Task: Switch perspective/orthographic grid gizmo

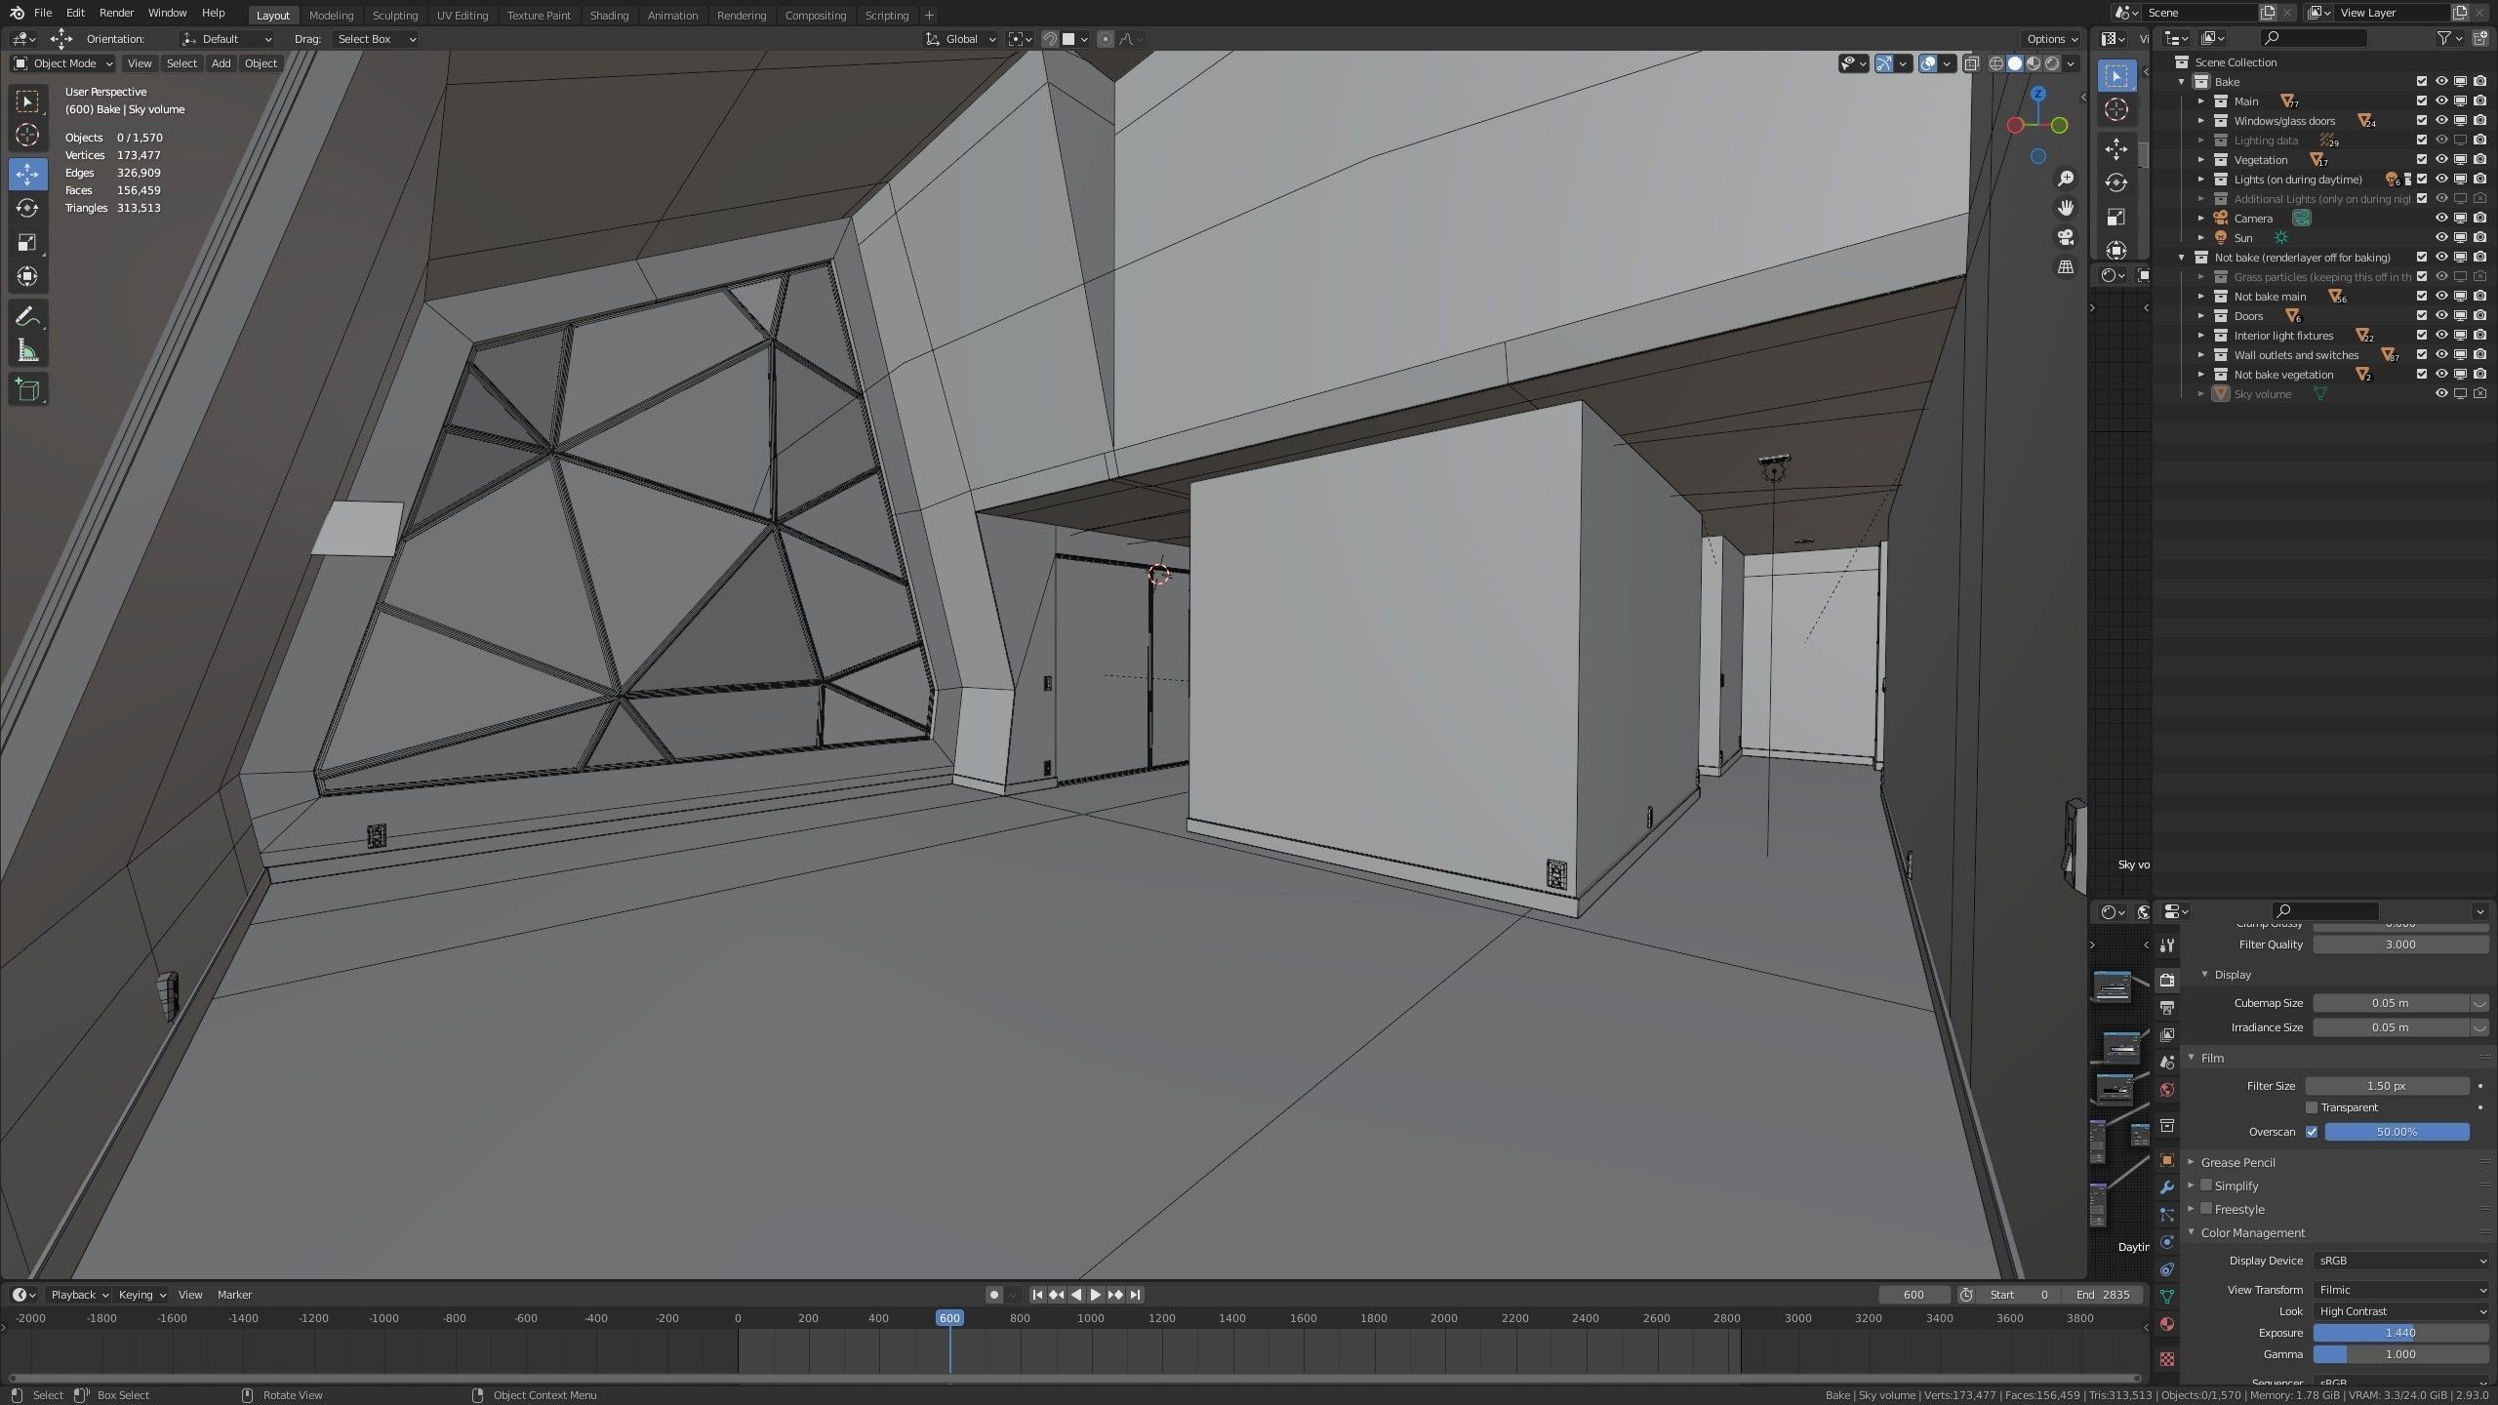Action: [x=2065, y=266]
